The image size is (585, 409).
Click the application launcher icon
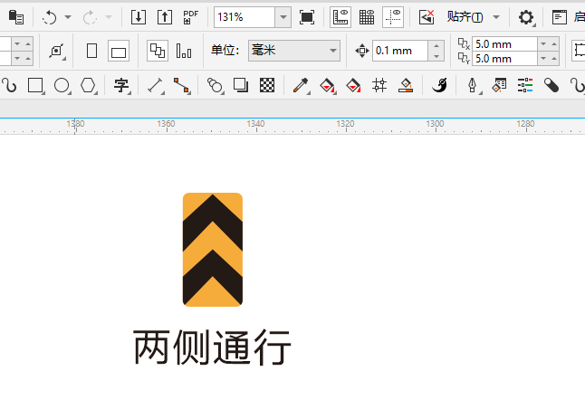pos(560,17)
